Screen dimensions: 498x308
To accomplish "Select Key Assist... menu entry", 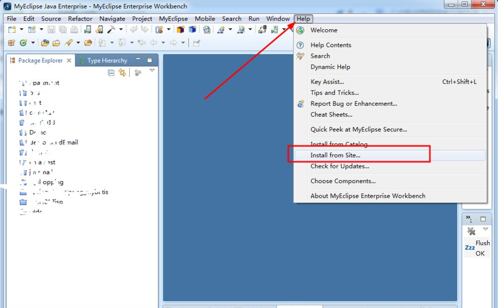I will click(390, 82).
